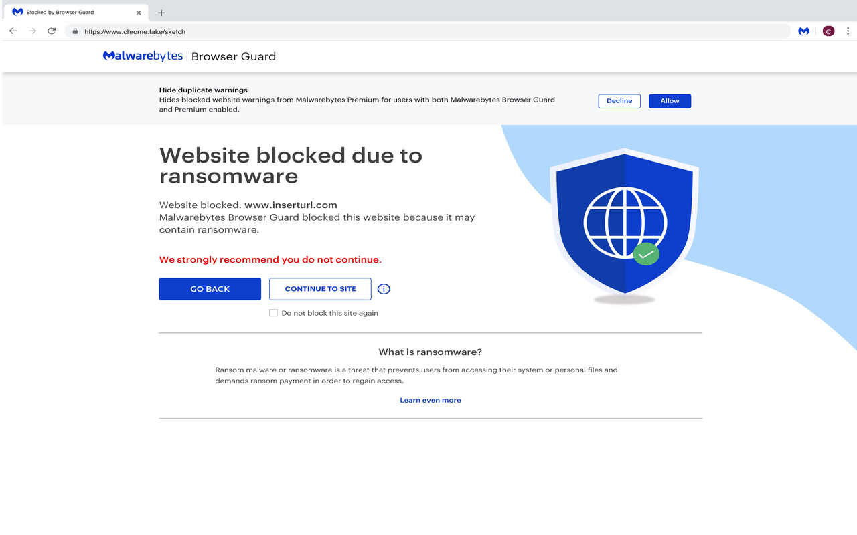Click the Malwarebytes logo in the page header
The width and height of the screenshot is (857, 535).
[x=143, y=56]
